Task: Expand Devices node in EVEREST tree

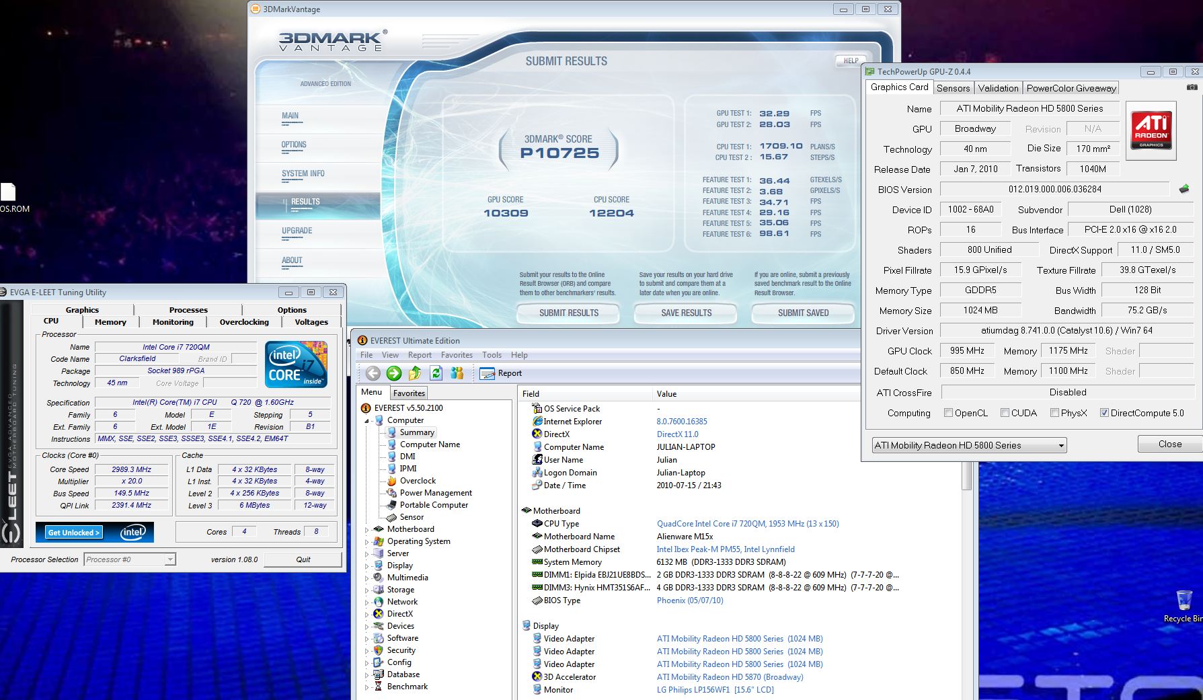Action: 367,627
